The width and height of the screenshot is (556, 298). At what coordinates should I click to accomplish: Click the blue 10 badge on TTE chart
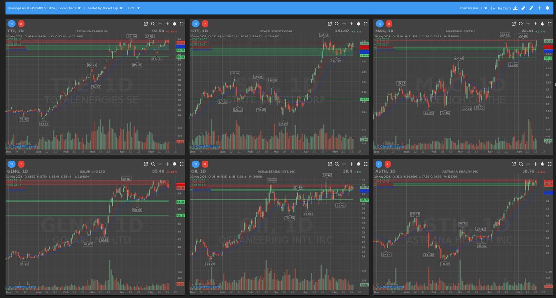[12, 24]
